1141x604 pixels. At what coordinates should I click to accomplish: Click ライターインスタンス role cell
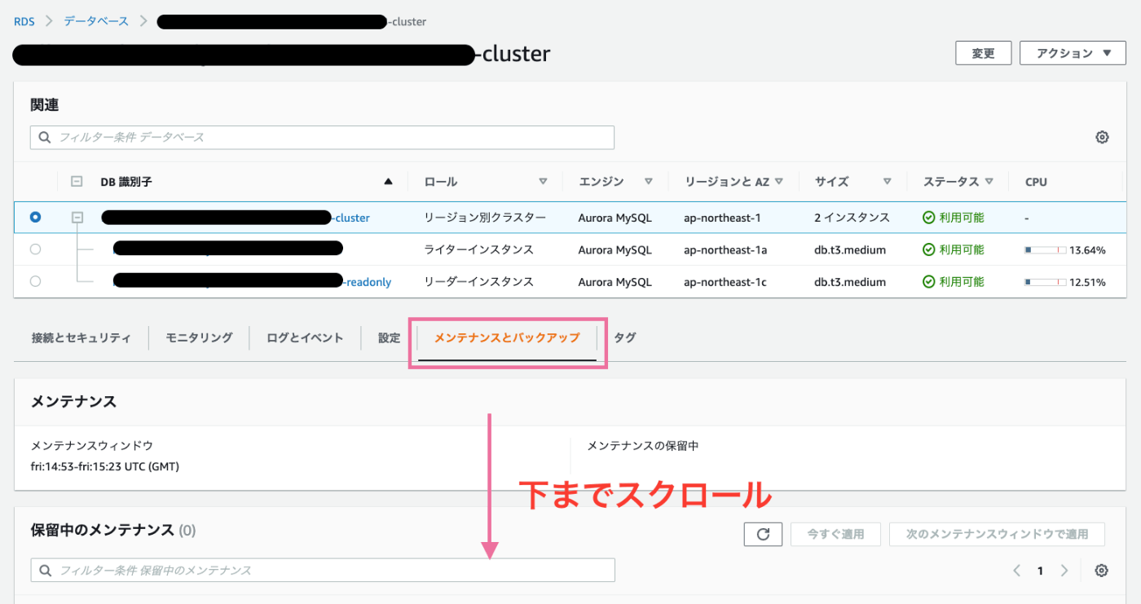478,249
